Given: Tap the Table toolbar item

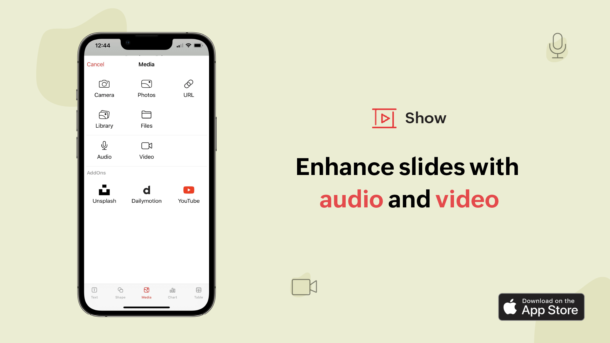Looking at the screenshot, I should tap(198, 292).
